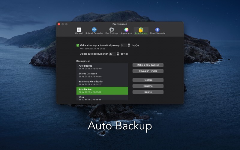Click the Delete auto backup stepper arrows
The width and height of the screenshot is (240, 150).
click(x=118, y=54)
